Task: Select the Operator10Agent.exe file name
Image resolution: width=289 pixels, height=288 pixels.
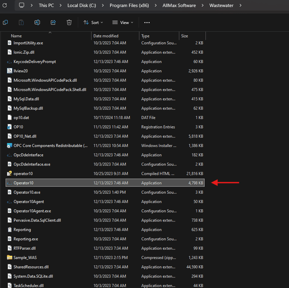Action: (x=32, y=211)
